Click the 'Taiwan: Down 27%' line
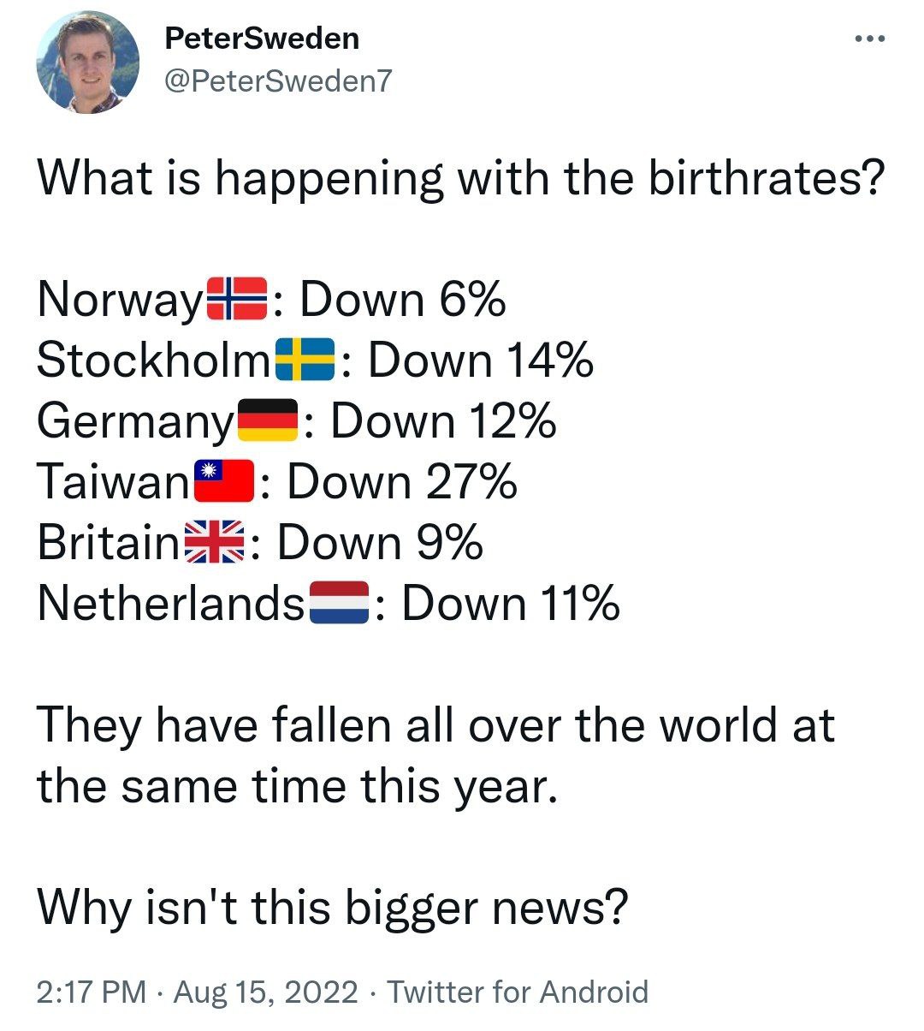 coord(277,481)
